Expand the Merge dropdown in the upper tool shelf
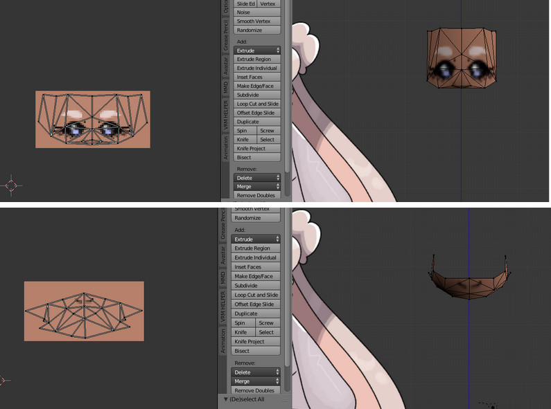 pyautogui.click(x=258, y=187)
